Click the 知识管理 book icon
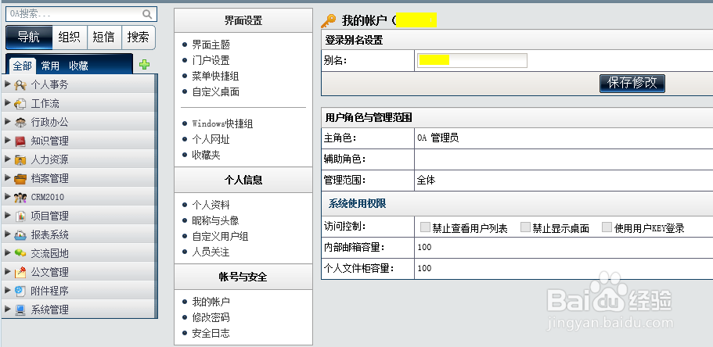Viewport: 713px width, 347px height. (20, 141)
